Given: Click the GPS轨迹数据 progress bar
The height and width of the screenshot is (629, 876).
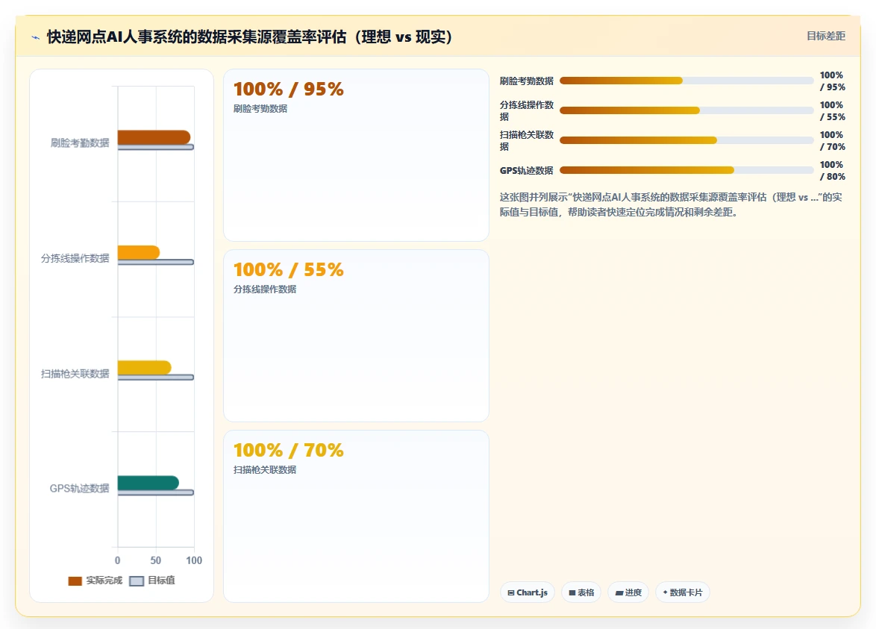Looking at the screenshot, I should [x=686, y=170].
